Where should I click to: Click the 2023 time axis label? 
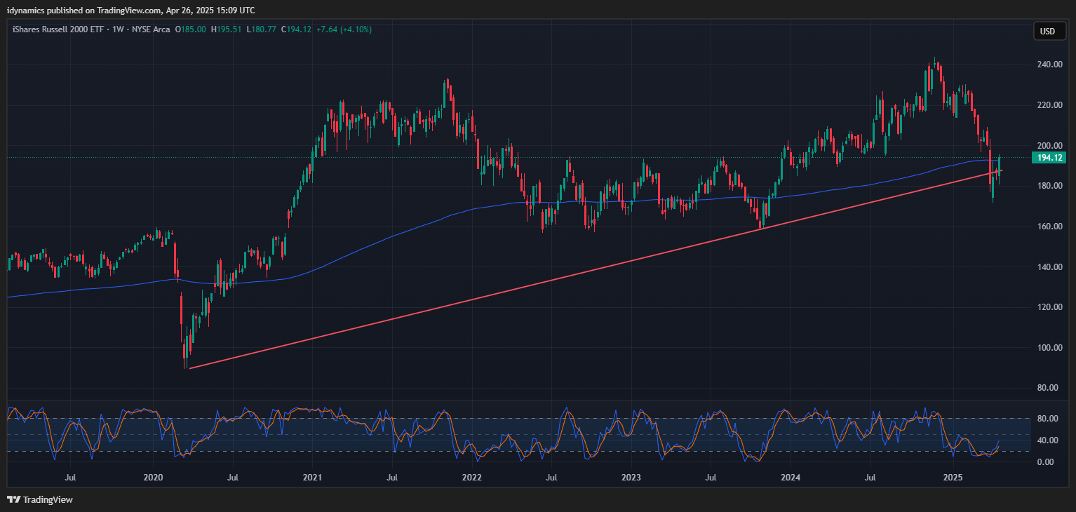click(631, 478)
